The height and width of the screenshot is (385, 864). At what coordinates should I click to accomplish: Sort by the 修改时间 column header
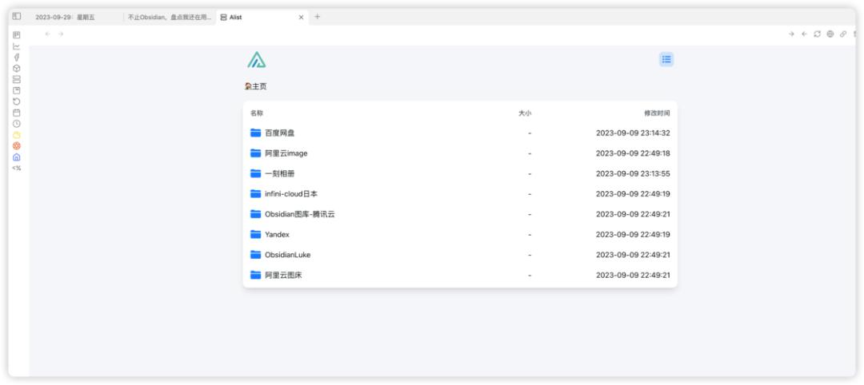coord(658,113)
